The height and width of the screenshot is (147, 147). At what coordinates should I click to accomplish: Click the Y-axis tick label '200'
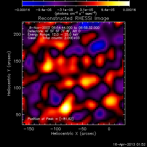(x=17, y=34)
